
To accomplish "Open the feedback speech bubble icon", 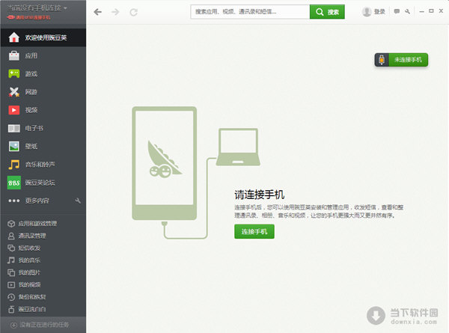I will click(x=397, y=11).
